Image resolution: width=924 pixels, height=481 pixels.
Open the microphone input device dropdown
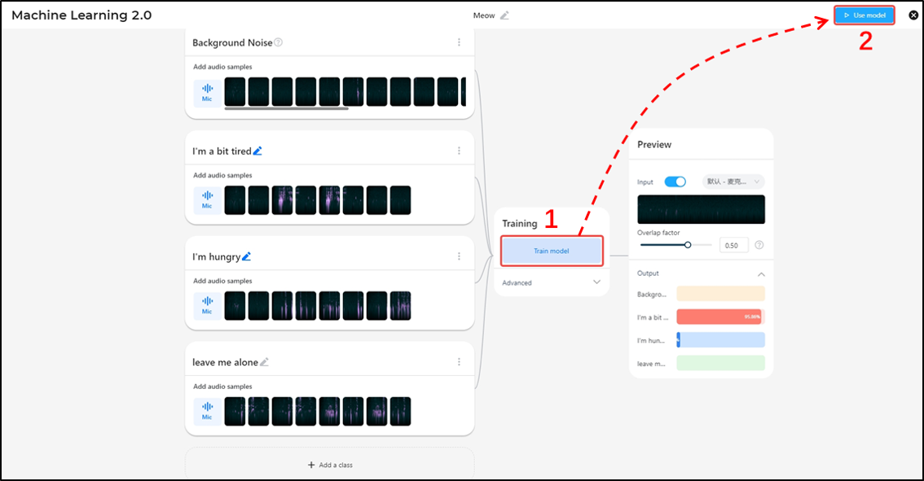click(x=733, y=181)
